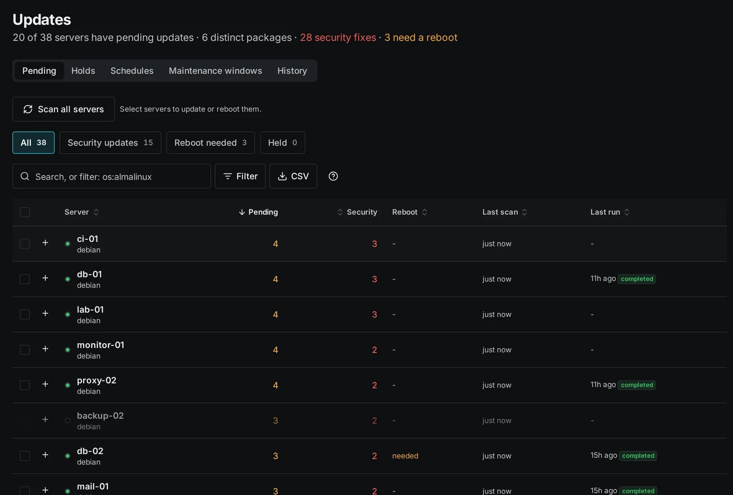Click the '11h ago' text for db-01
733x495 pixels.
point(603,278)
